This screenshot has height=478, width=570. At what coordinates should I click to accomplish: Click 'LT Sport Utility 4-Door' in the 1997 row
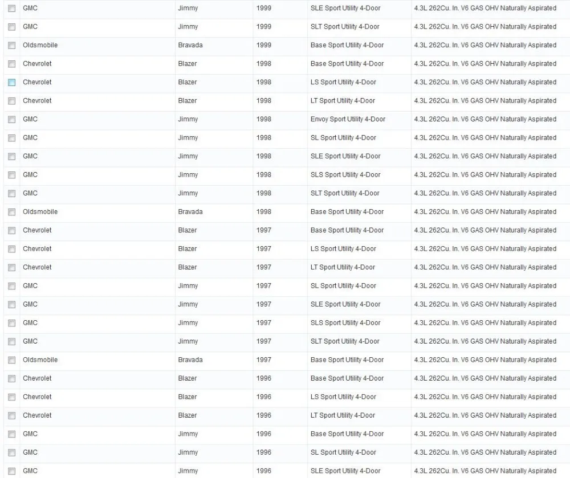[343, 267]
